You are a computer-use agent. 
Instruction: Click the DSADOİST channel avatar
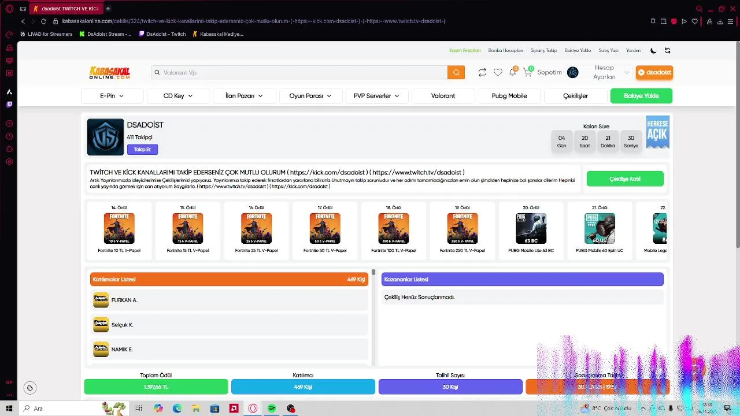tap(105, 137)
